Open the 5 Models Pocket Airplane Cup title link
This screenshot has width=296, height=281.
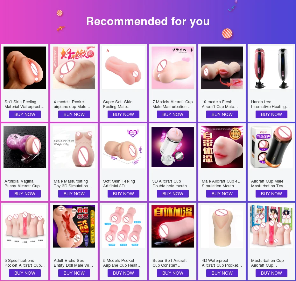click(122, 263)
